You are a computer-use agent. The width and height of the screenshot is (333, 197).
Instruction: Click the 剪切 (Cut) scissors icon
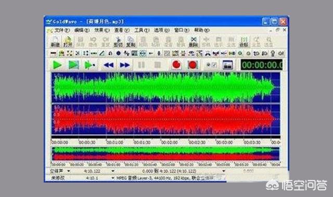(118, 41)
